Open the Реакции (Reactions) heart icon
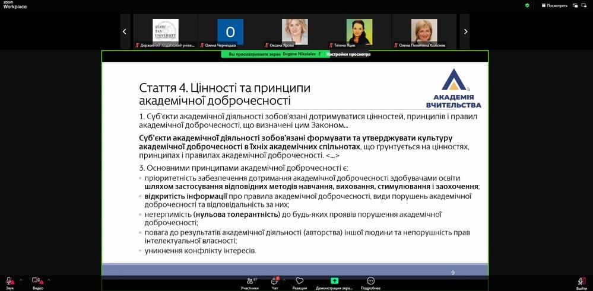593x291 pixels. 299,280
